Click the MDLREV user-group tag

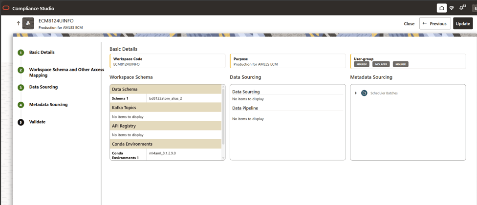[x=362, y=64]
